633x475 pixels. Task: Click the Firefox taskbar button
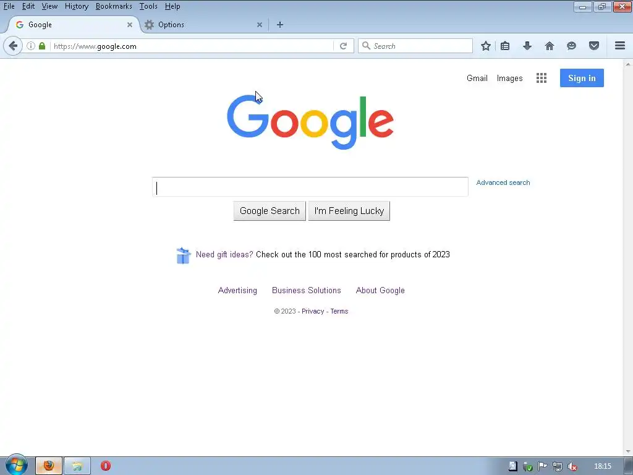coord(49,466)
